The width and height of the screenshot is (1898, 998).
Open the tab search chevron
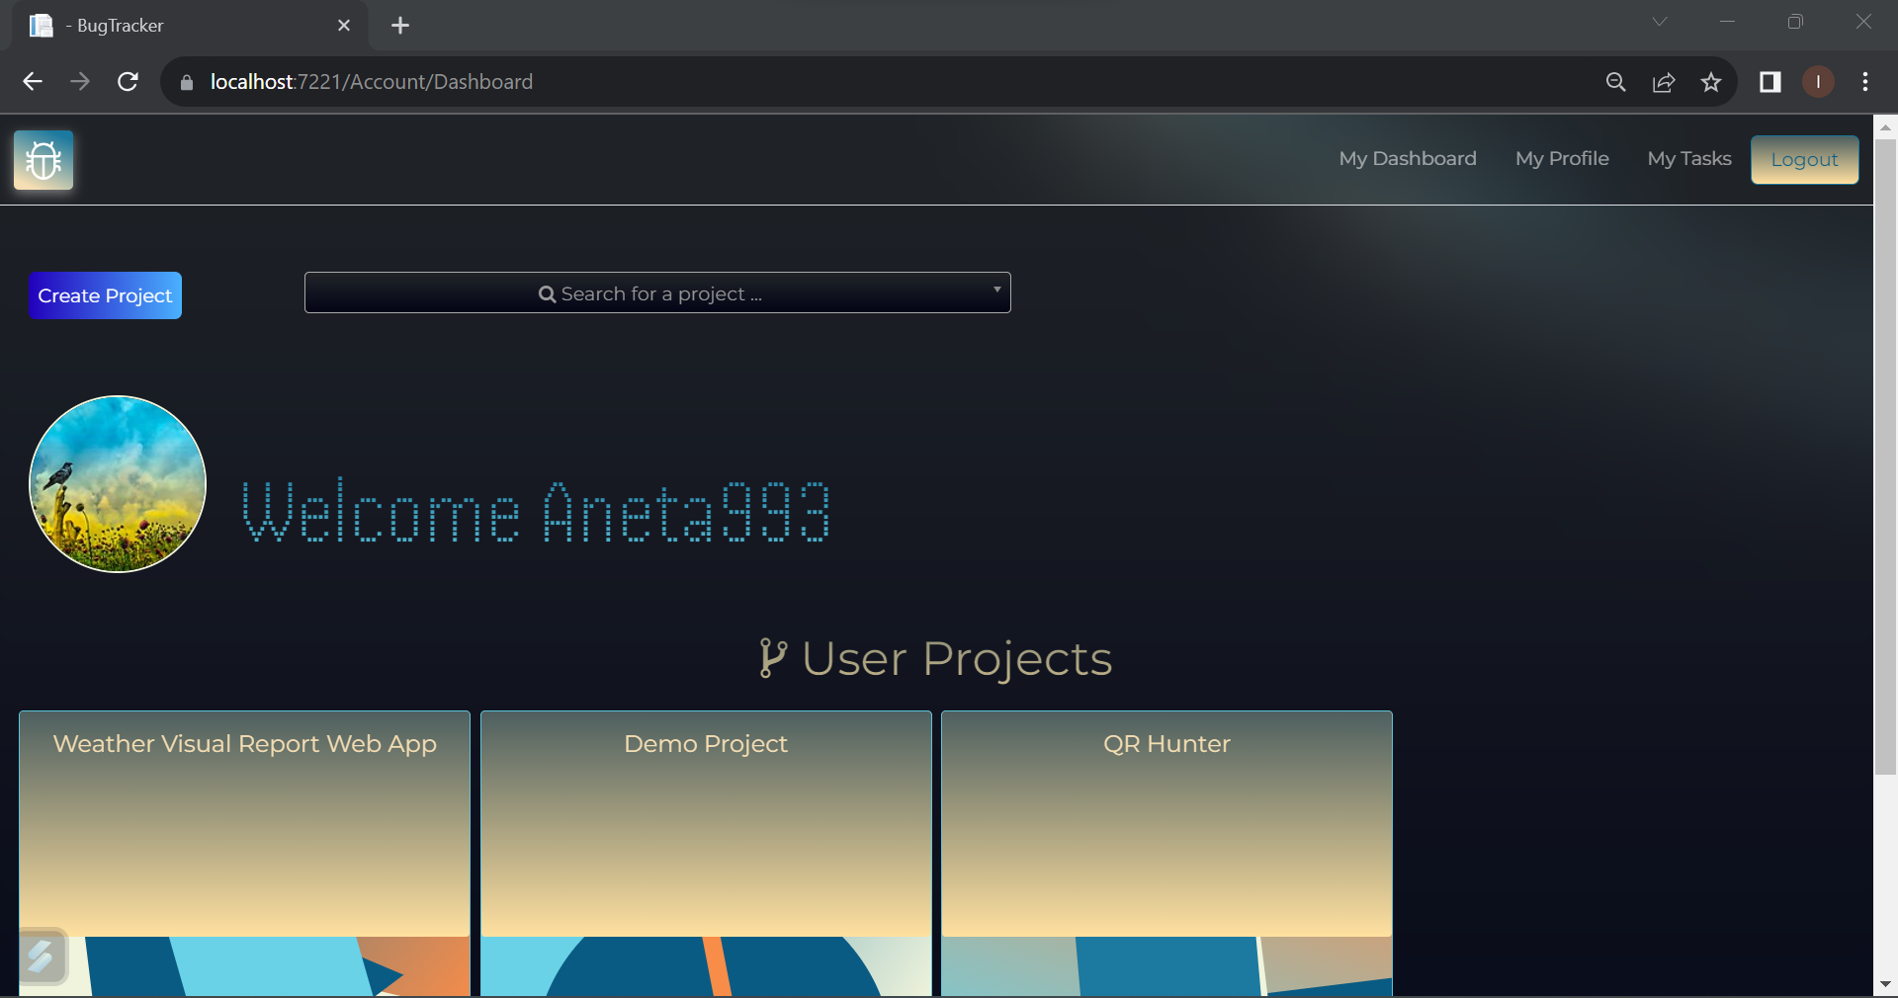1660,22
